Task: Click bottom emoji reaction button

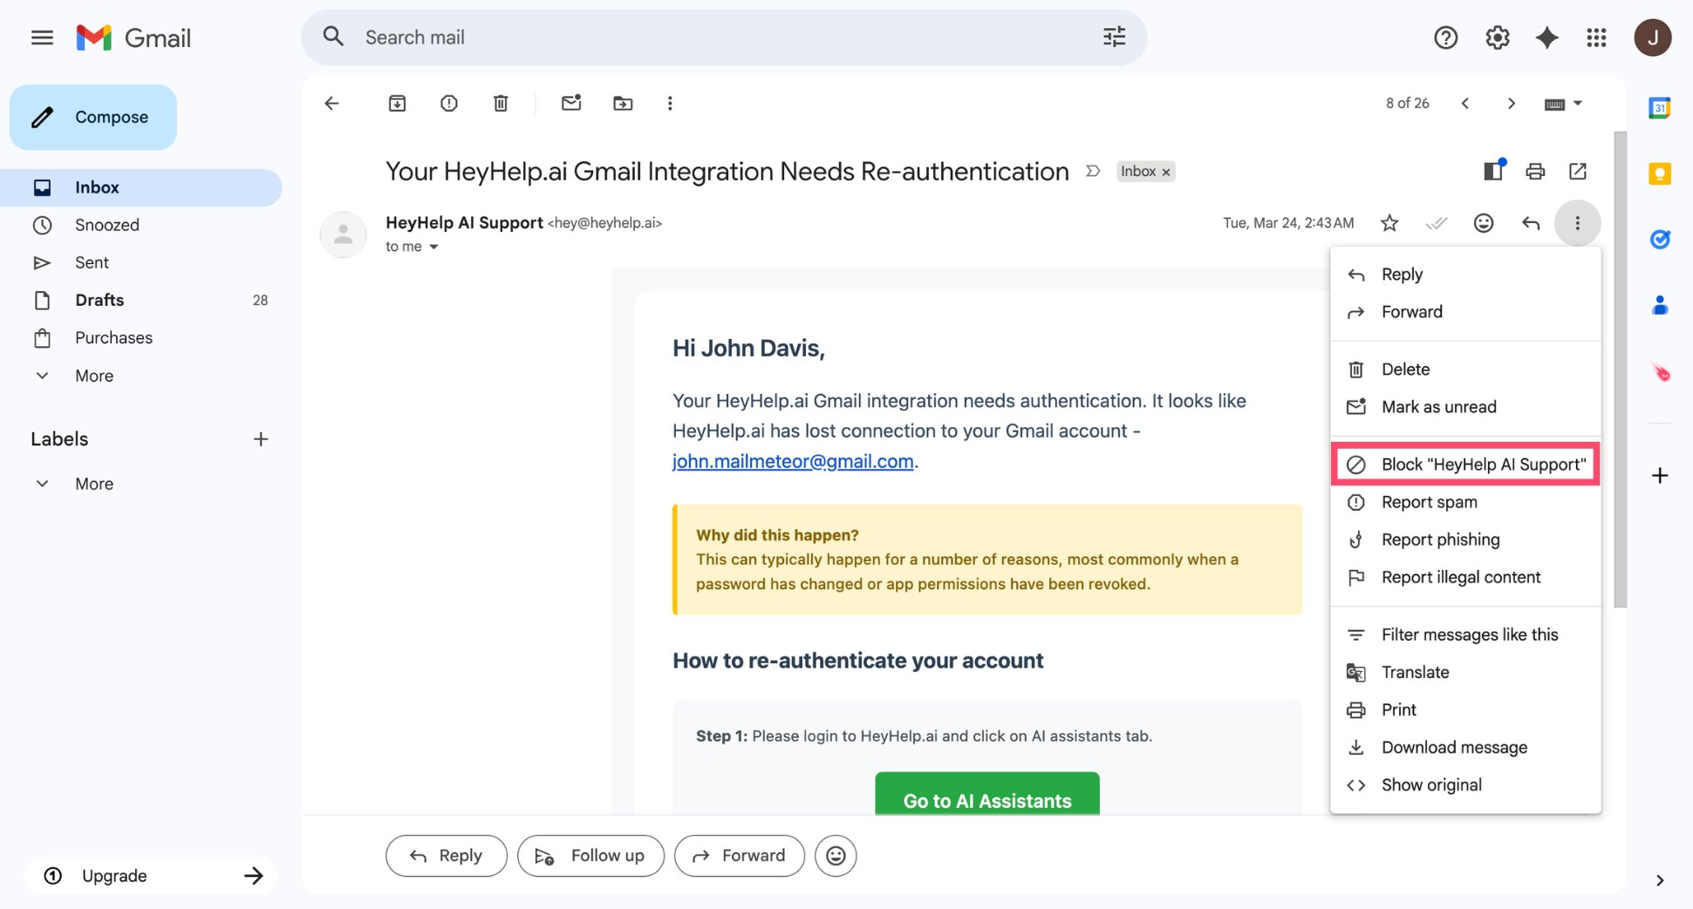Action: coord(836,856)
